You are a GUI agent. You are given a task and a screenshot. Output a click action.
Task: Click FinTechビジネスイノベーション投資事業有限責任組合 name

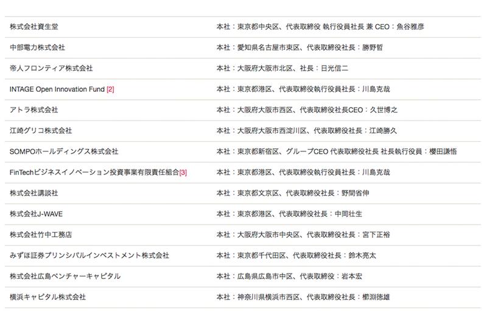(94, 172)
